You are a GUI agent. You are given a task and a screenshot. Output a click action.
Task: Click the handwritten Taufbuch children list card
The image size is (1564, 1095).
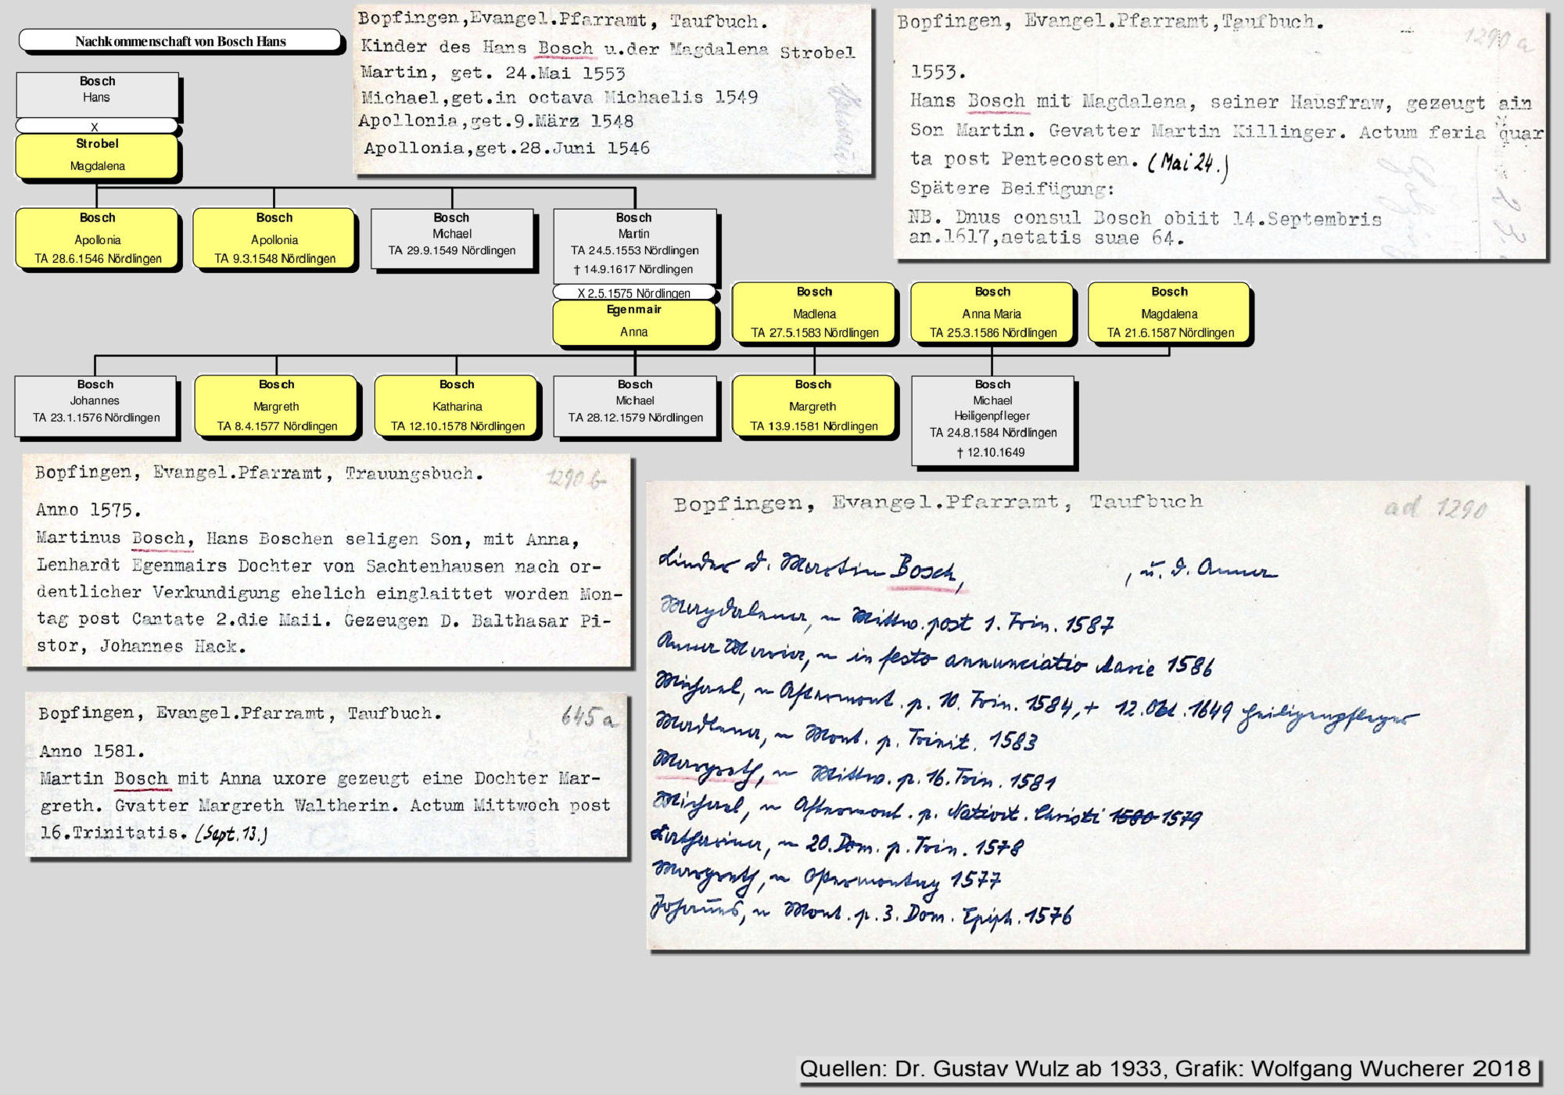(1087, 716)
